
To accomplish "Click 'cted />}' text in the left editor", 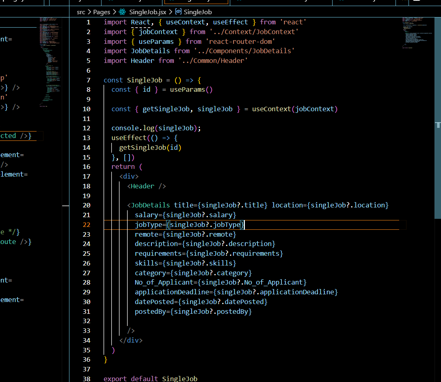I will click(16, 136).
